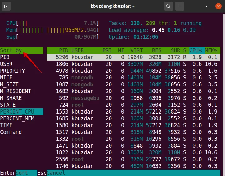This screenshot has width=225, height=176.
Task: Choose M_RESIDENT sort option
Action: click(22, 91)
